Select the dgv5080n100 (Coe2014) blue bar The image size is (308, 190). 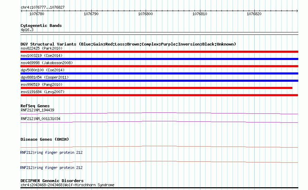tap(159, 73)
